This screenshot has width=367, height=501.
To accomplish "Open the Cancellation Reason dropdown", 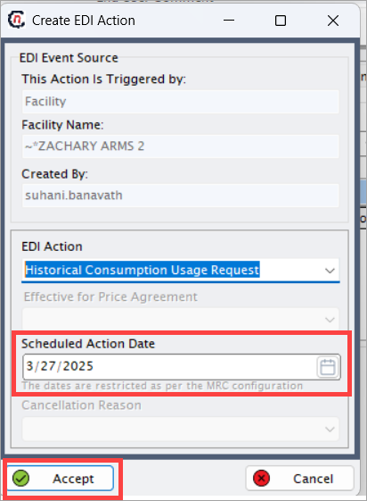I will (x=180, y=429).
